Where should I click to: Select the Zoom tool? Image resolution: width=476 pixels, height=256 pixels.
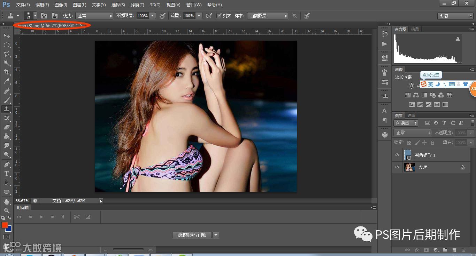tap(6, 210)
